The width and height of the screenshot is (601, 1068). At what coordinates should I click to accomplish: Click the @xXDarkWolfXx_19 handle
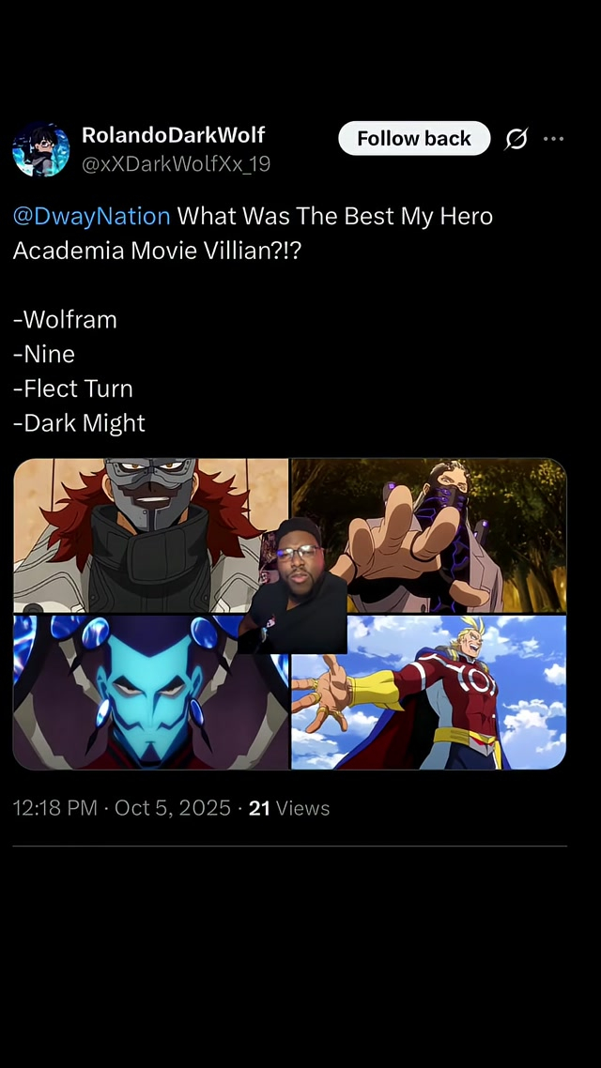coord(176,164)
